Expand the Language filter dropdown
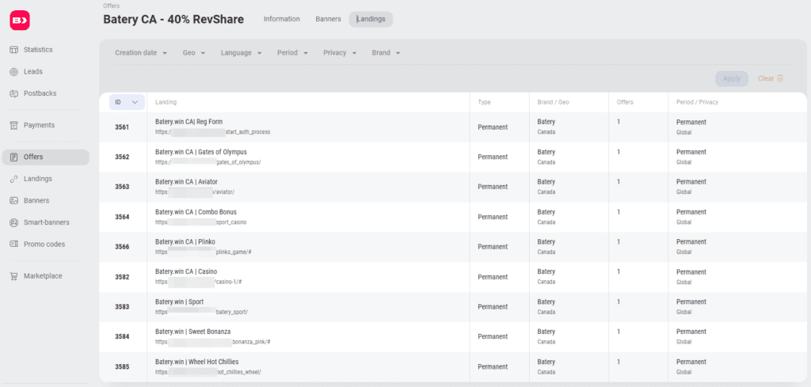811x387 pixels. tap(241, 53)
